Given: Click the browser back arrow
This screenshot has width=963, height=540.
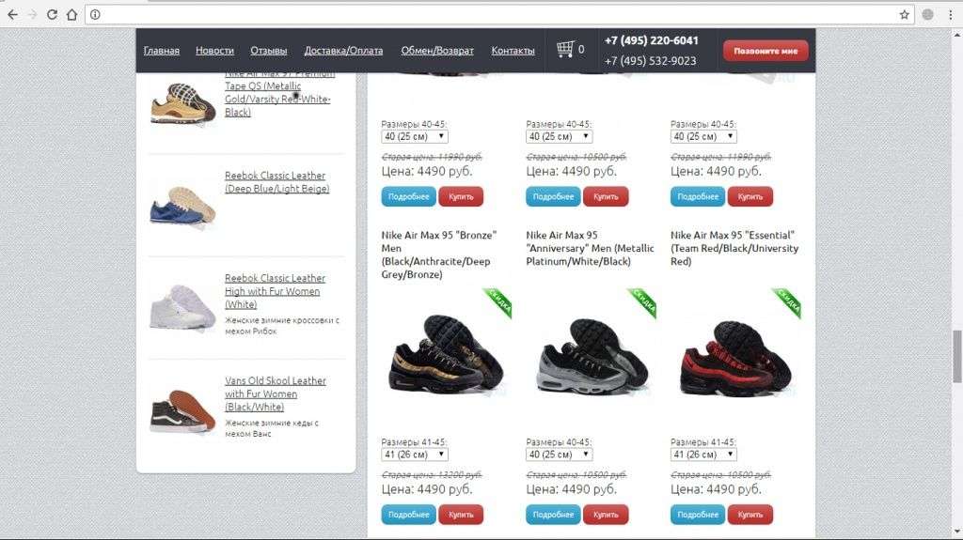Looking at the screenshot, I should [x=12, y=15].
